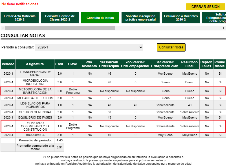
Task: Click the No tiene notificaciones message
Action: coord(20,4)
